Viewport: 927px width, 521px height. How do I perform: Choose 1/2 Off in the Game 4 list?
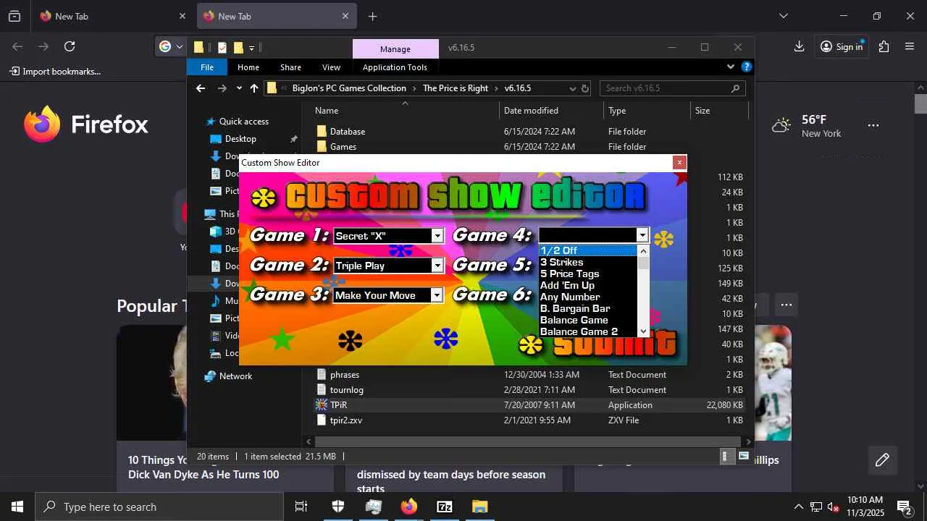click(587, 250)
